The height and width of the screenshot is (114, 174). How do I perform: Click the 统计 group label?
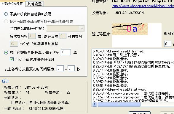[x=5, y=81]
